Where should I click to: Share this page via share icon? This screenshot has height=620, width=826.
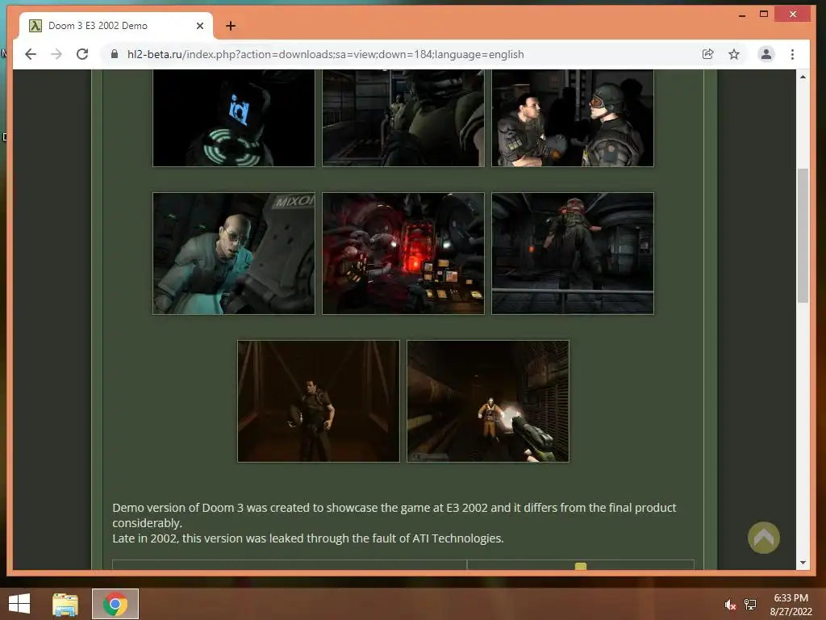click(708, 54)
